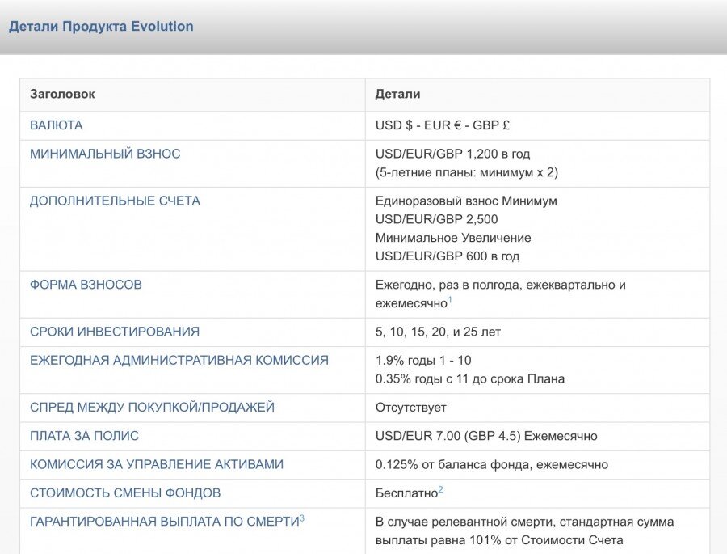Click the 'ФОРМА ВЗНОСОВ' row label

tap(86, 285)
